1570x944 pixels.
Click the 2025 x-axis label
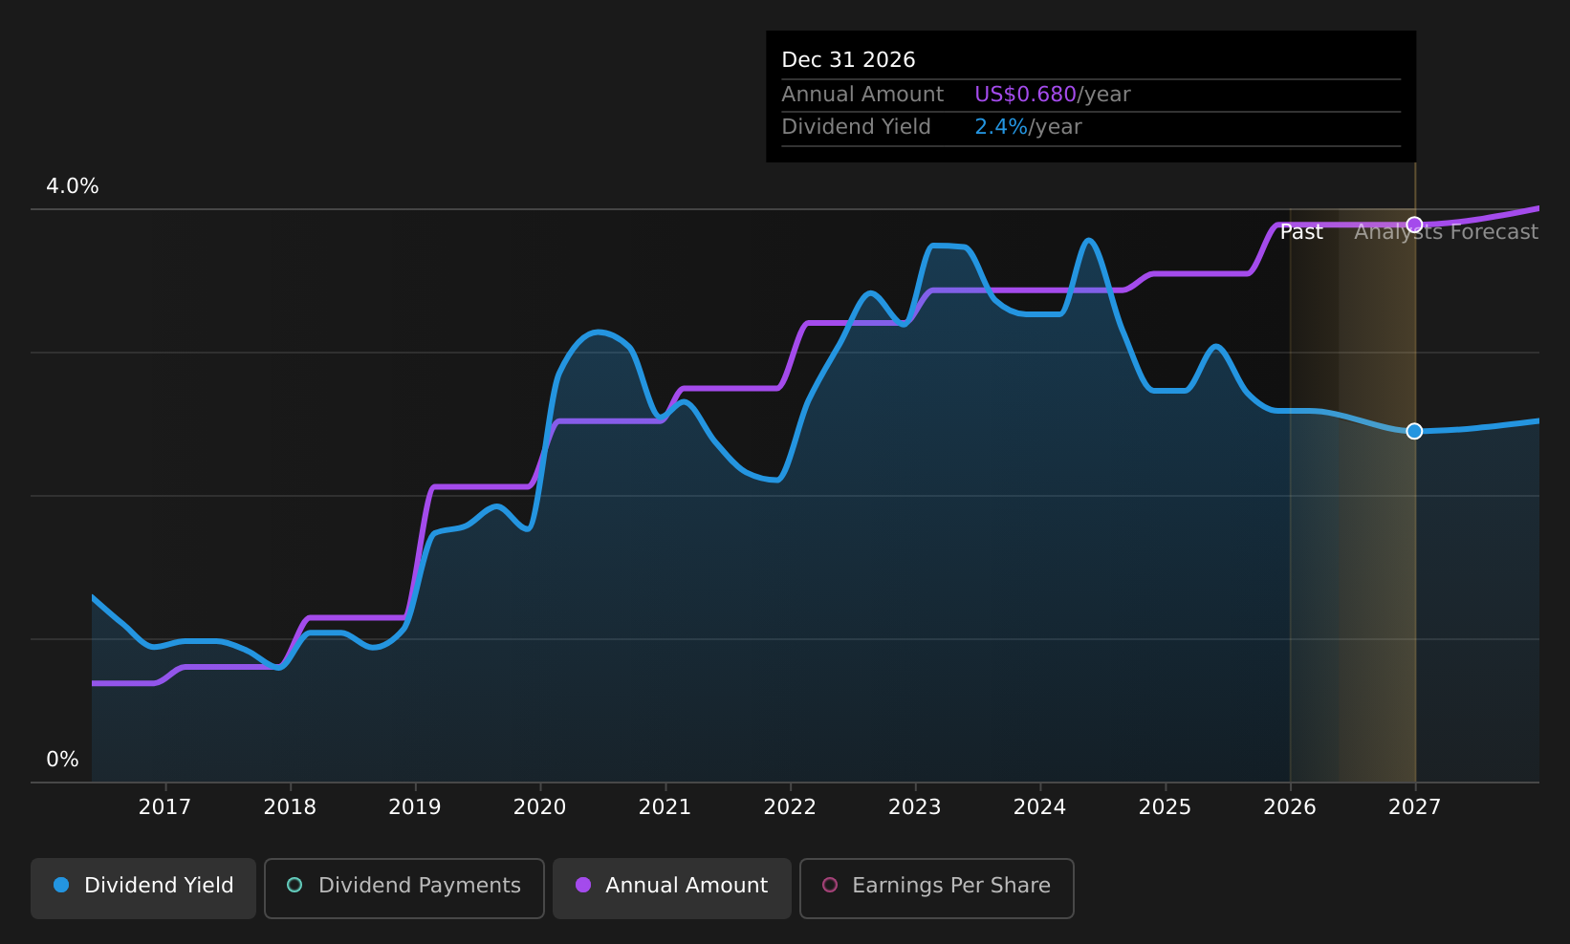click(x=1165, y=807)
